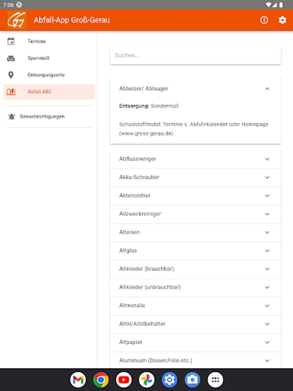Screen dimensions: 293x391
Task: Click the Suchen search field
Action: pyautogui.click(x=195, y=56)
